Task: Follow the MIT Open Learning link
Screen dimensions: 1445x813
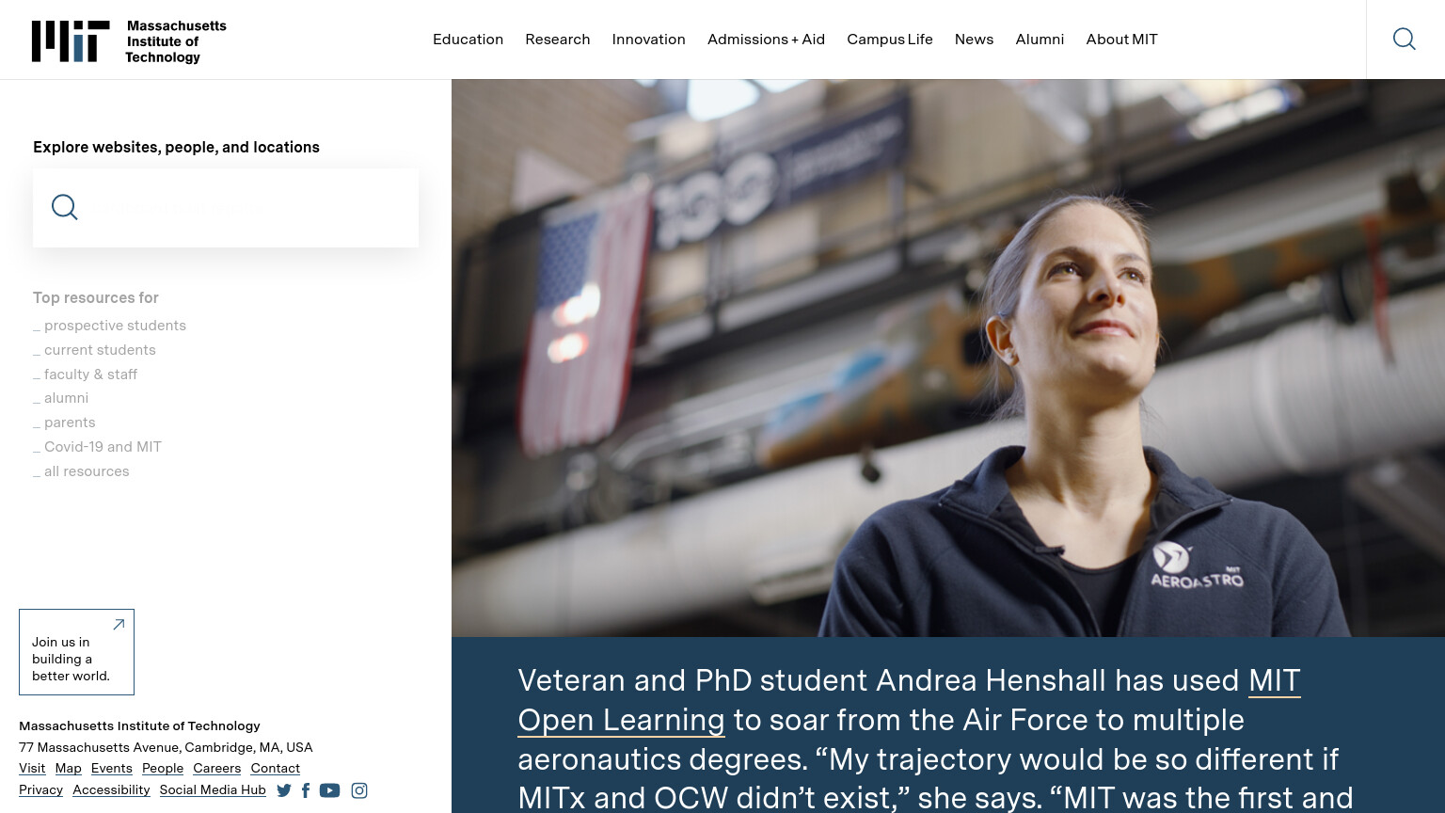Action: [621, 720]
